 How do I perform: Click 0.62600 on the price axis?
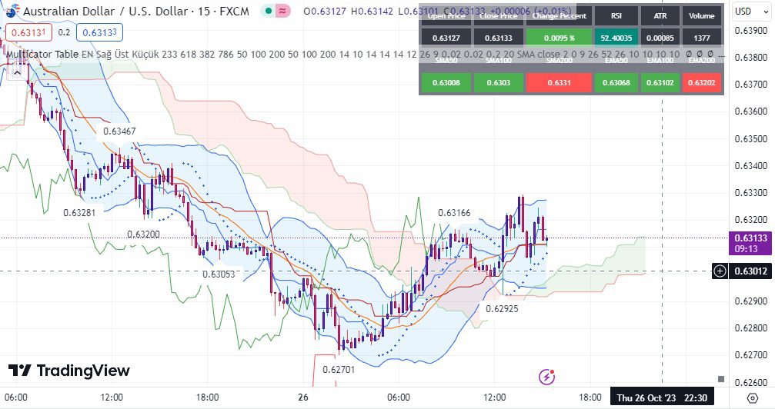coord(751,382)
